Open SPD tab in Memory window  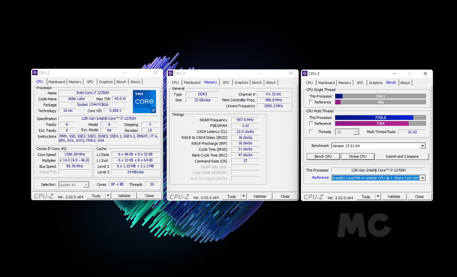(x=225, y=83)
